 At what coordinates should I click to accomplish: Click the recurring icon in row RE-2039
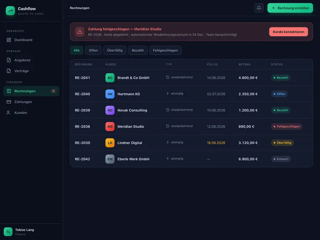(x=168, y=110)
